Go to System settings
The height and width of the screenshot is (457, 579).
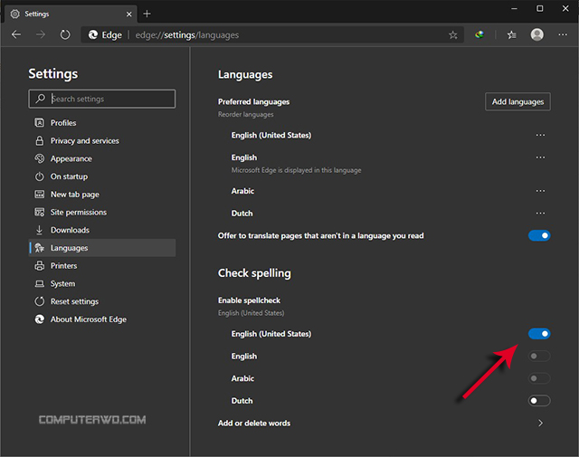[x=102, y=284]
